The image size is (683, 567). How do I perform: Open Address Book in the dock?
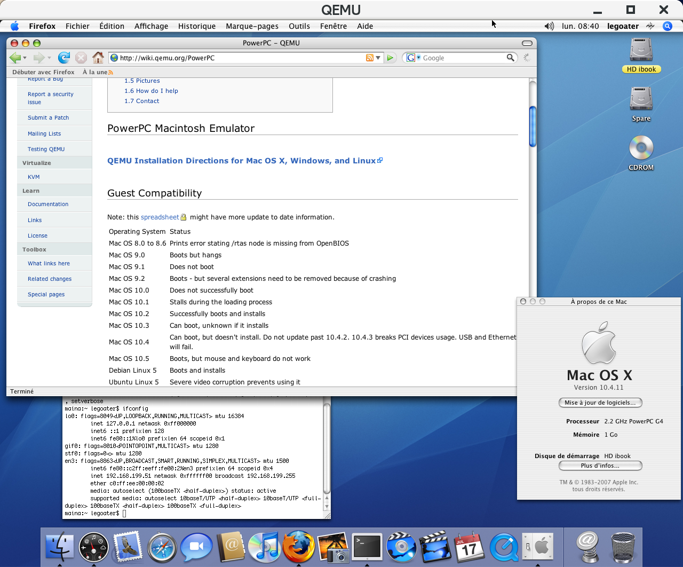231,547
